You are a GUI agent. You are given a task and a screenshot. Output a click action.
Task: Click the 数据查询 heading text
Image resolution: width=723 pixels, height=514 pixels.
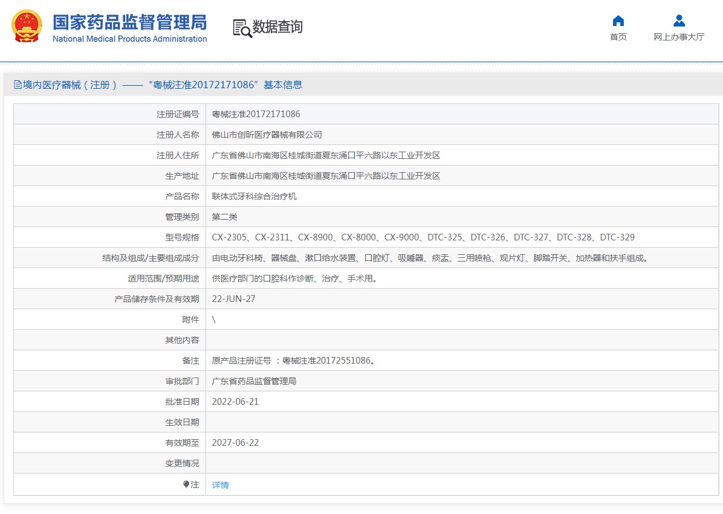[277, 27]
